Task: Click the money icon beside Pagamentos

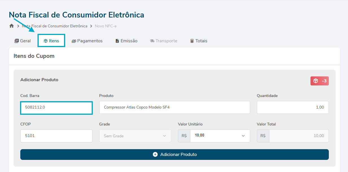Action: click(74, 41)
